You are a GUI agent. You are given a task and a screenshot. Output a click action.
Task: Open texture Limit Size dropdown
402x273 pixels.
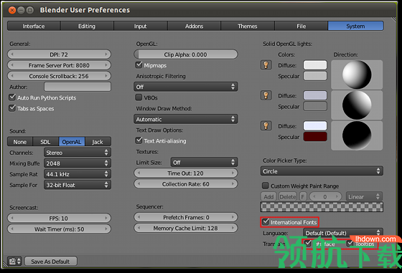(x=204, y=162)
